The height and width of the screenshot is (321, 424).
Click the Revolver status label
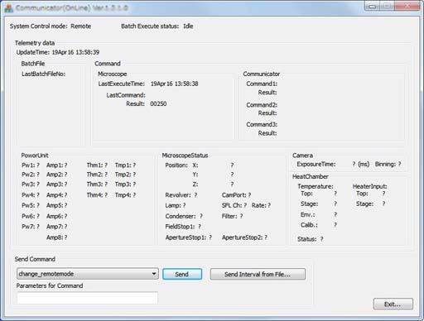pyautogui.click(x=178, y=195)
